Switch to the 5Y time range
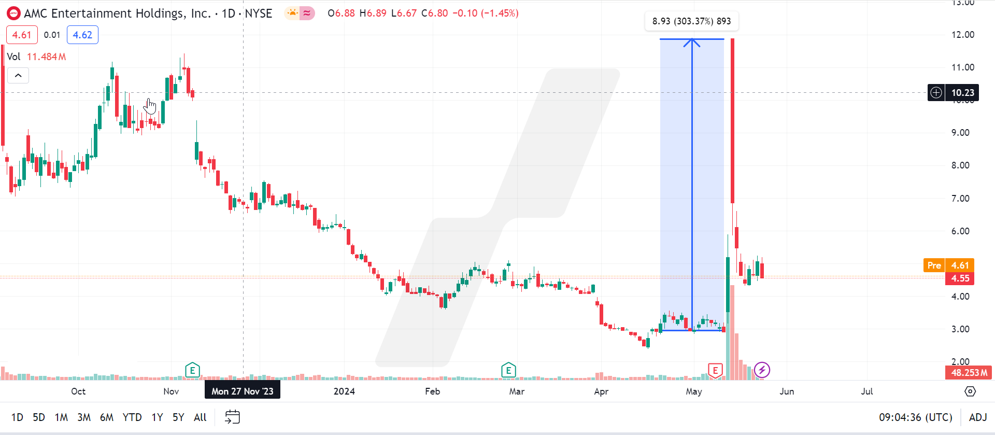 178,417
